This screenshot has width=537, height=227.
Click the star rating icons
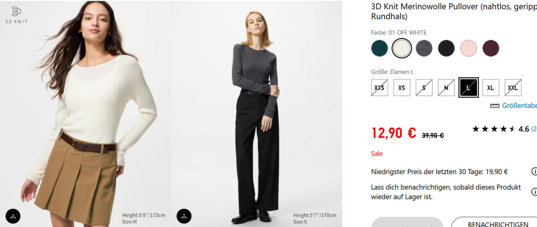click(494, 129)
